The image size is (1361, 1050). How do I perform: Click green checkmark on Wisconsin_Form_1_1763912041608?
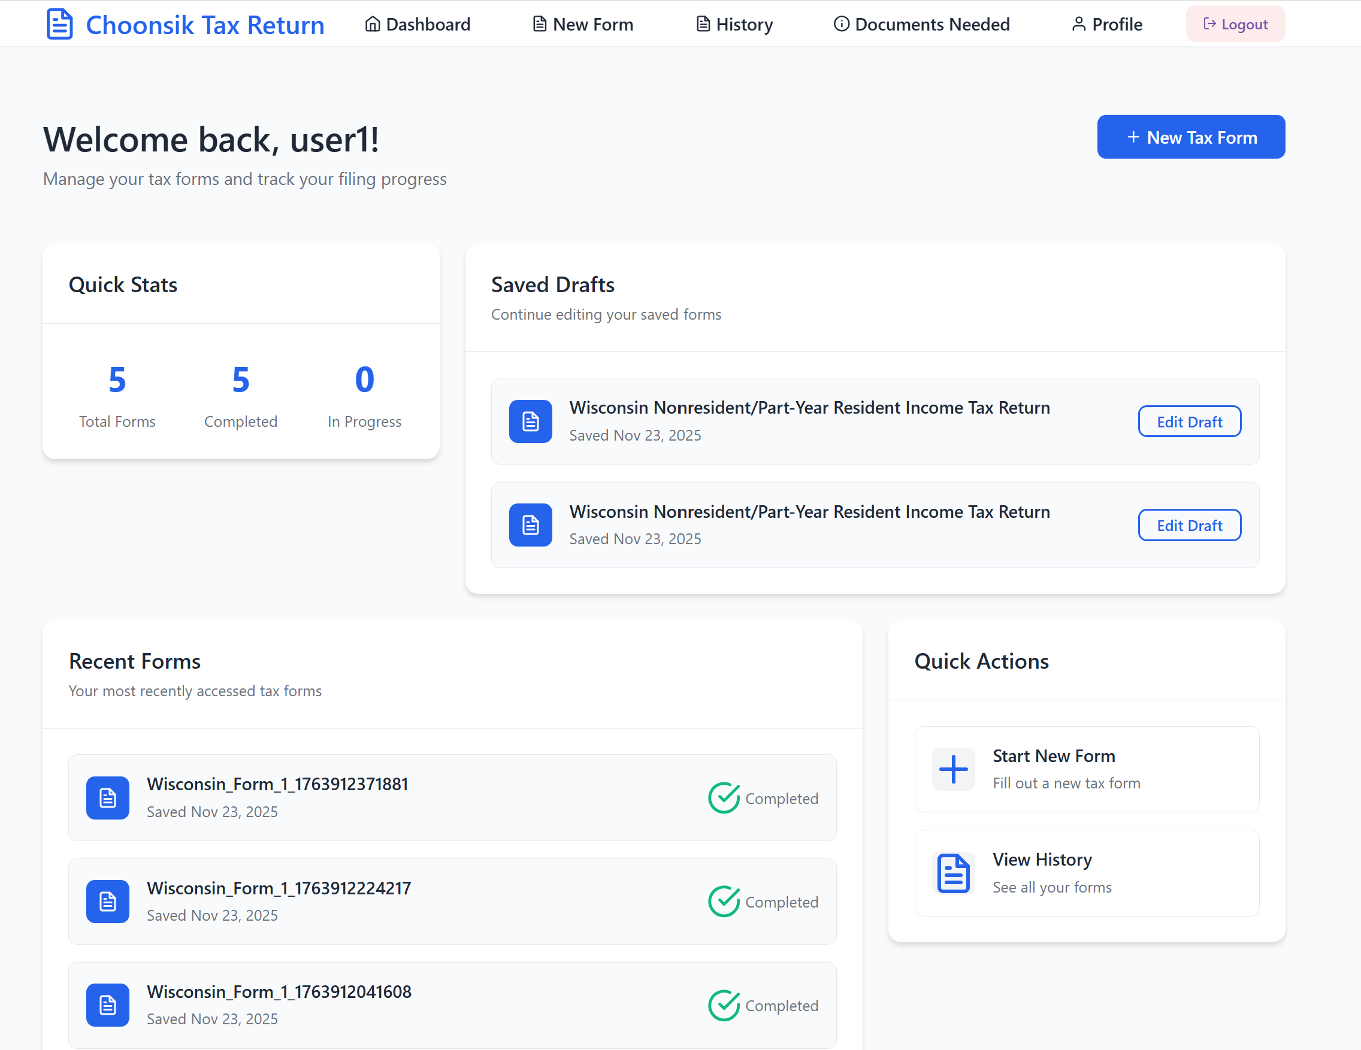tap(724, 1005)
